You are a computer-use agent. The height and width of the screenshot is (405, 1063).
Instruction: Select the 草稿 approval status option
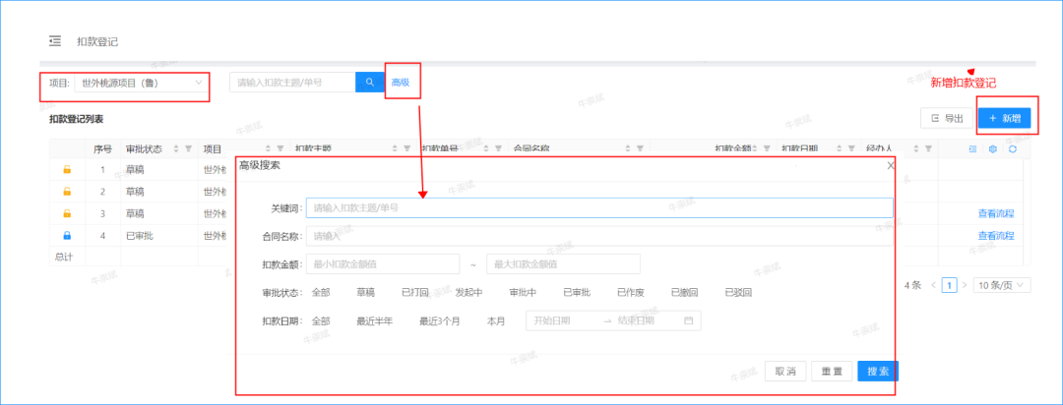[x=366, y=293]
